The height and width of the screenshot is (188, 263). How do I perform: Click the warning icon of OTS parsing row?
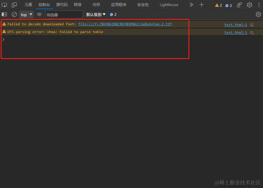[x=4, y=32]
